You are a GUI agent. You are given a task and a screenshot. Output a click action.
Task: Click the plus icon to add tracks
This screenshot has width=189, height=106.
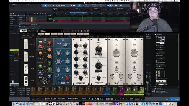pos(45,13)
